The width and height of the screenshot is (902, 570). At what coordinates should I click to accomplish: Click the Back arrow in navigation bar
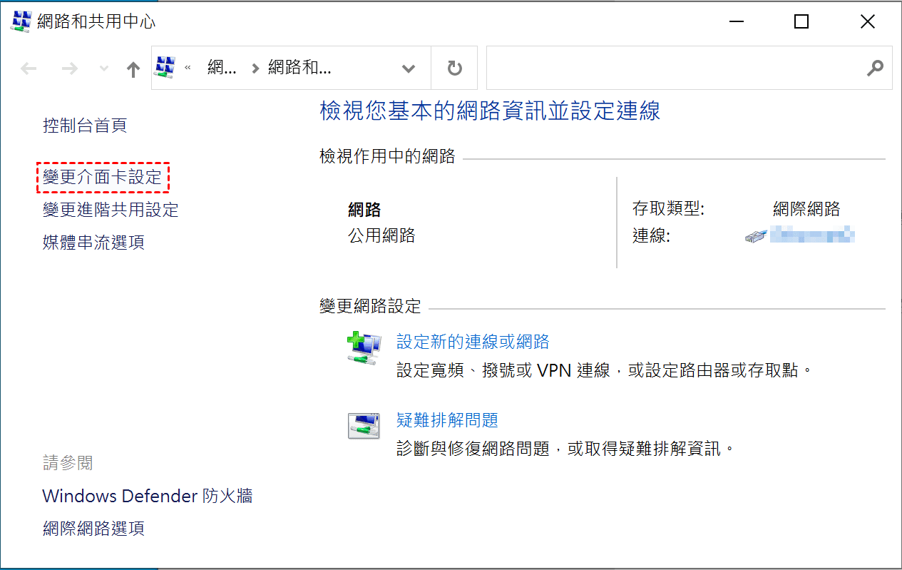(29, 68)
